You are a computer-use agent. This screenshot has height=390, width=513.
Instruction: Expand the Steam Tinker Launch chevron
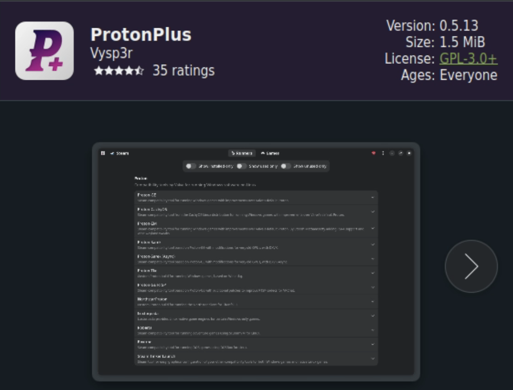click(372, 359)
